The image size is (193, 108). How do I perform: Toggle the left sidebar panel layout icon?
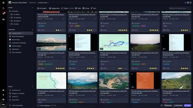click(185, 3)
